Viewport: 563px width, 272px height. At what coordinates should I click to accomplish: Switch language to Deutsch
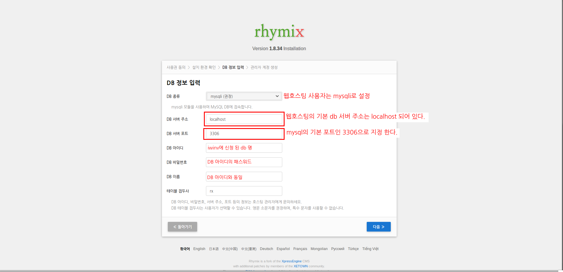coord(266,249)
